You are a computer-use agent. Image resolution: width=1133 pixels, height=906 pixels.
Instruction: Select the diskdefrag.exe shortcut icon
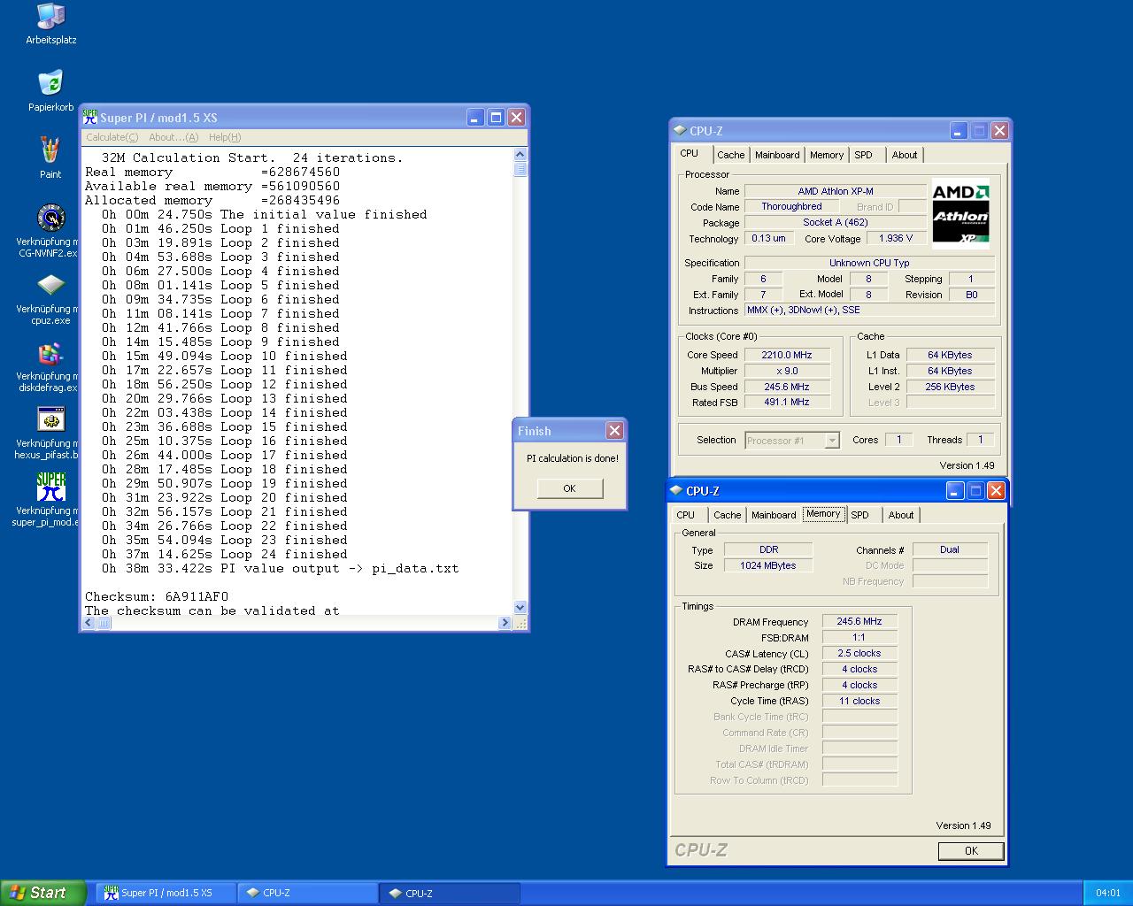[50, 365]
